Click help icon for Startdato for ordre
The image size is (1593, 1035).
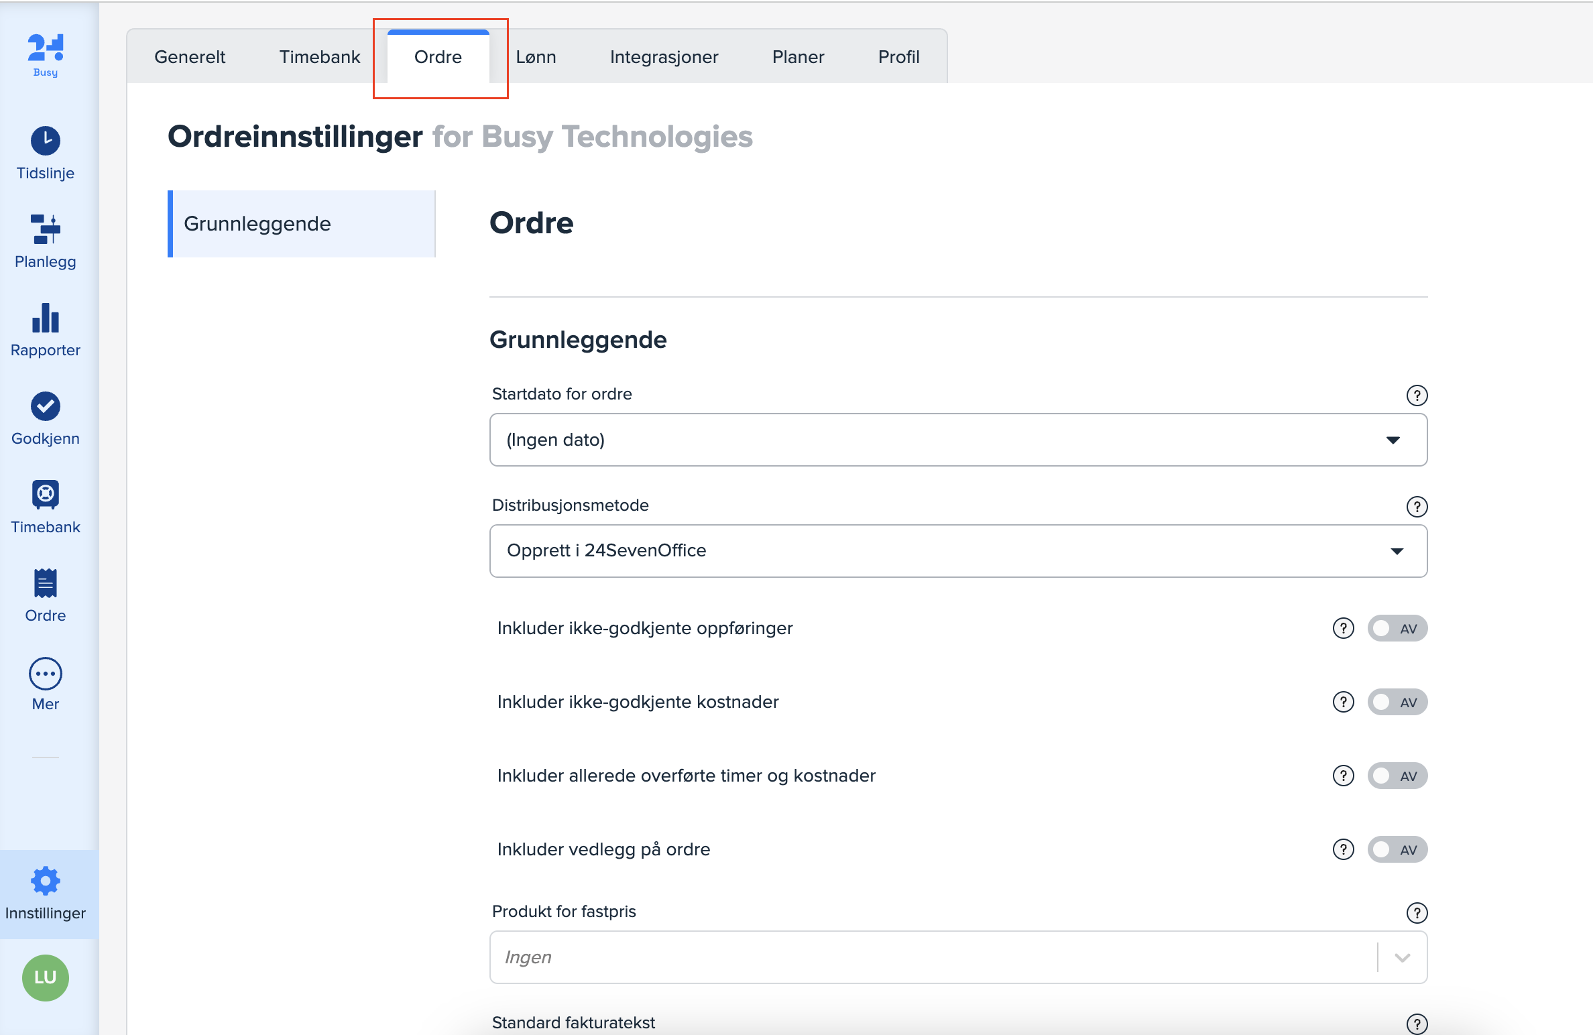(1416, 395)
